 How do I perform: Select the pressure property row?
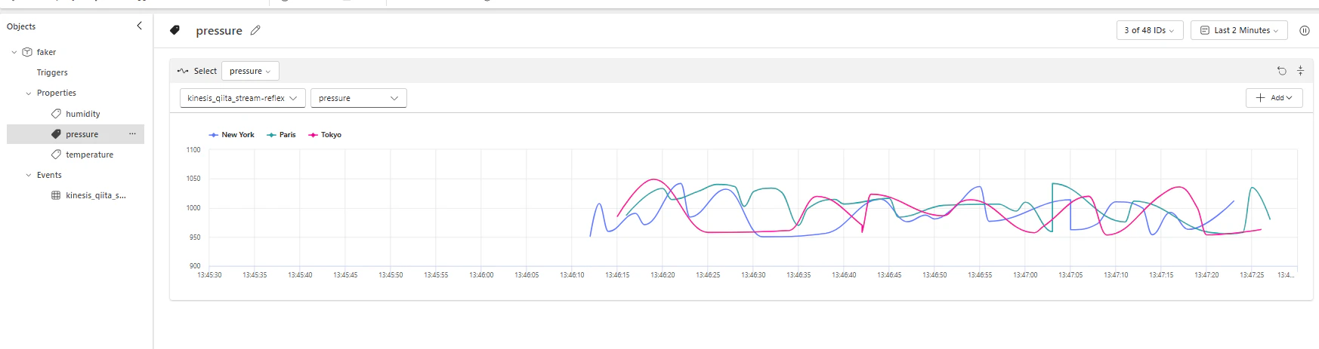(x=76, y=134)
